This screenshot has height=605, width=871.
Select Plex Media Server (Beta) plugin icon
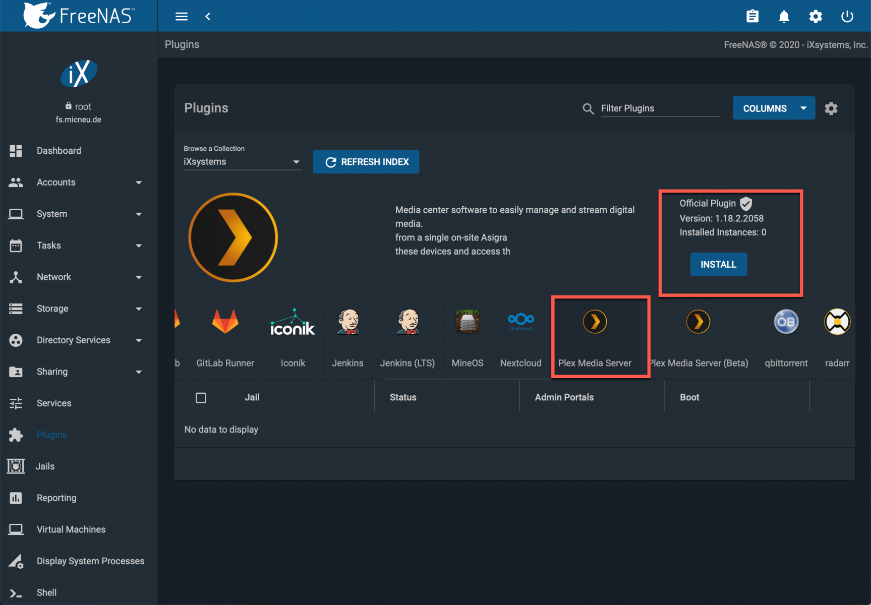[699, 322]
